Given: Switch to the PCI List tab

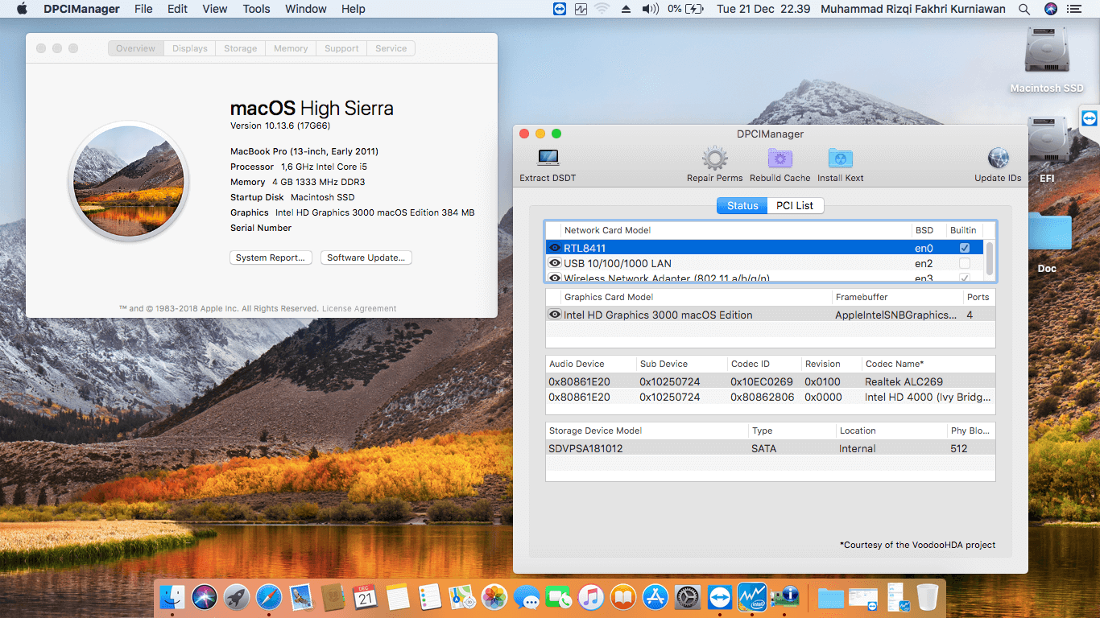Looking at the screenshot, I should [x=795, y=205].
